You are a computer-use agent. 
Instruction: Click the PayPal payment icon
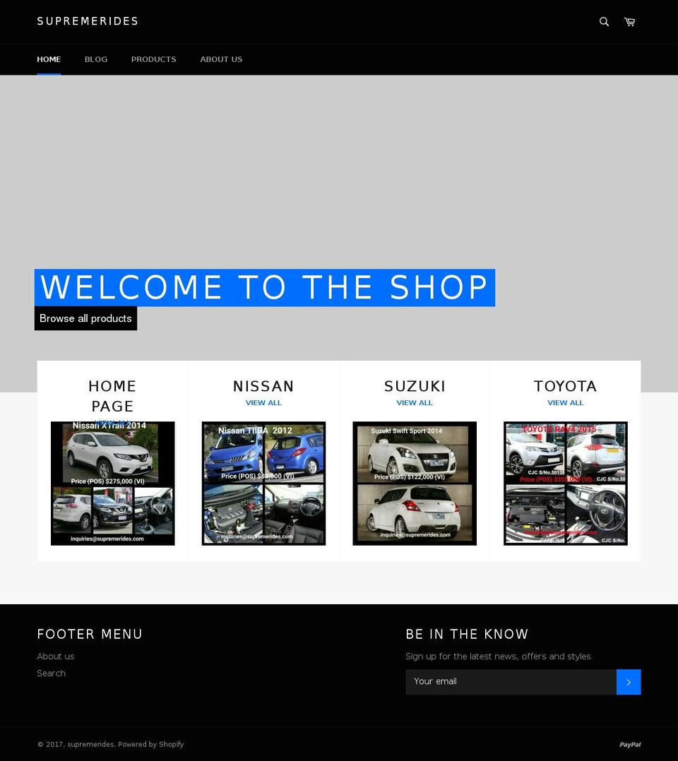click(630, 745)
